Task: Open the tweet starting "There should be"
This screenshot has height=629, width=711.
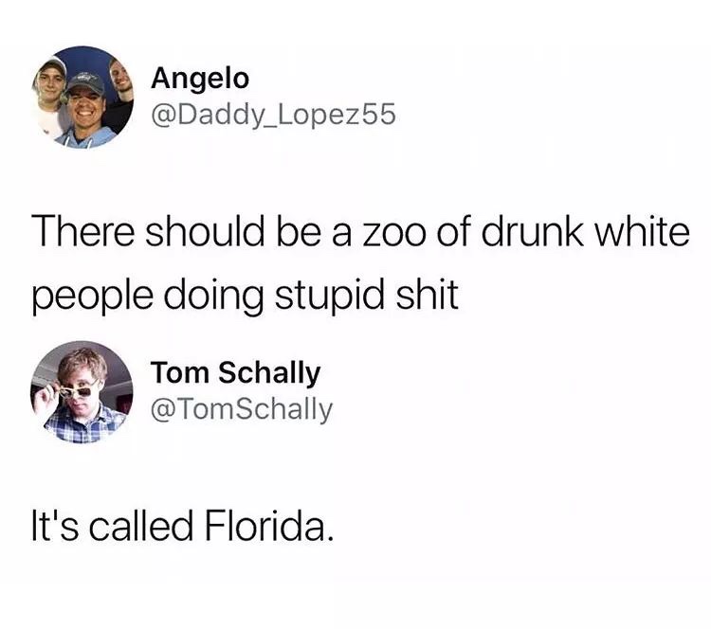Action: (360, 263)
